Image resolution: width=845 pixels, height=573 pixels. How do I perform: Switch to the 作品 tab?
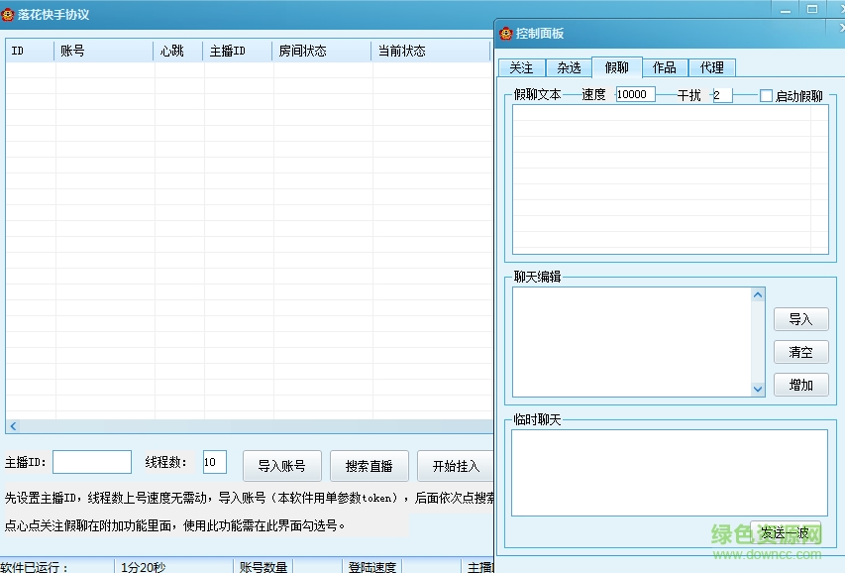[664, 67]
